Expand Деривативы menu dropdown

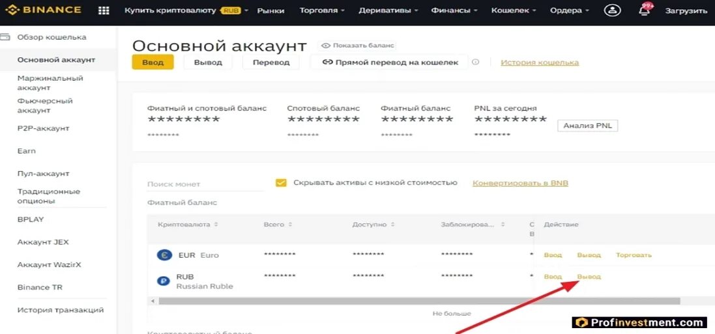coord(388,10)
